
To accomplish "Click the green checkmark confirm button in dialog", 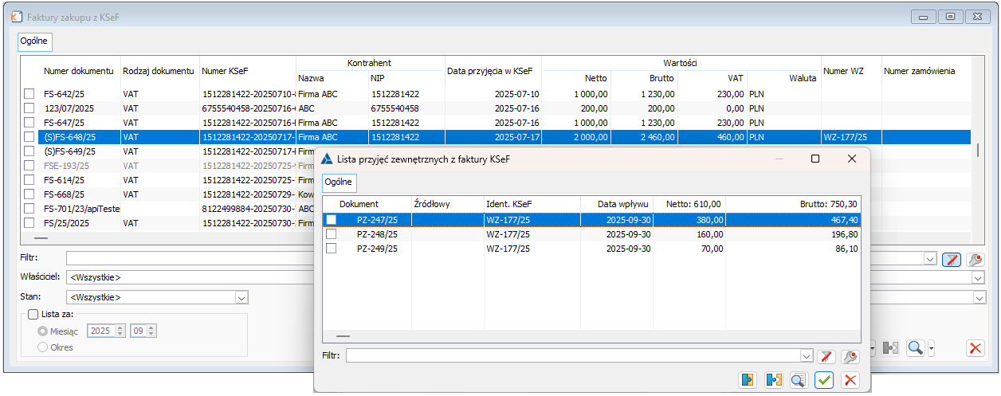I will point(824,380).
